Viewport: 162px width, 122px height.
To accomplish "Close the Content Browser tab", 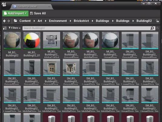I will click(49, 6).
